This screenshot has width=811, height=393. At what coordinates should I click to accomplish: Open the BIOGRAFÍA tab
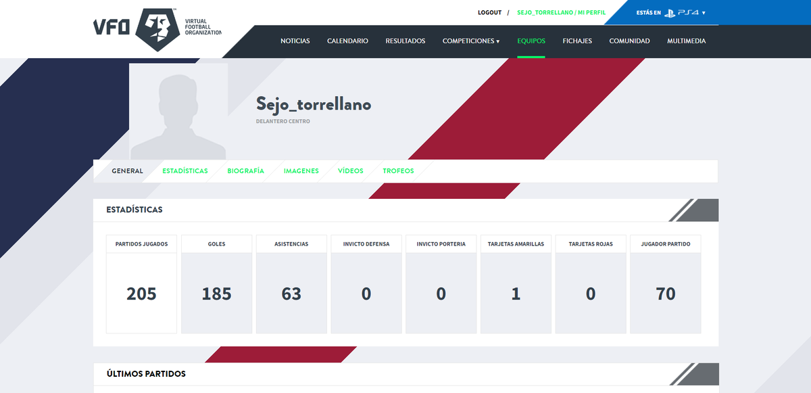tap(245, 171)
